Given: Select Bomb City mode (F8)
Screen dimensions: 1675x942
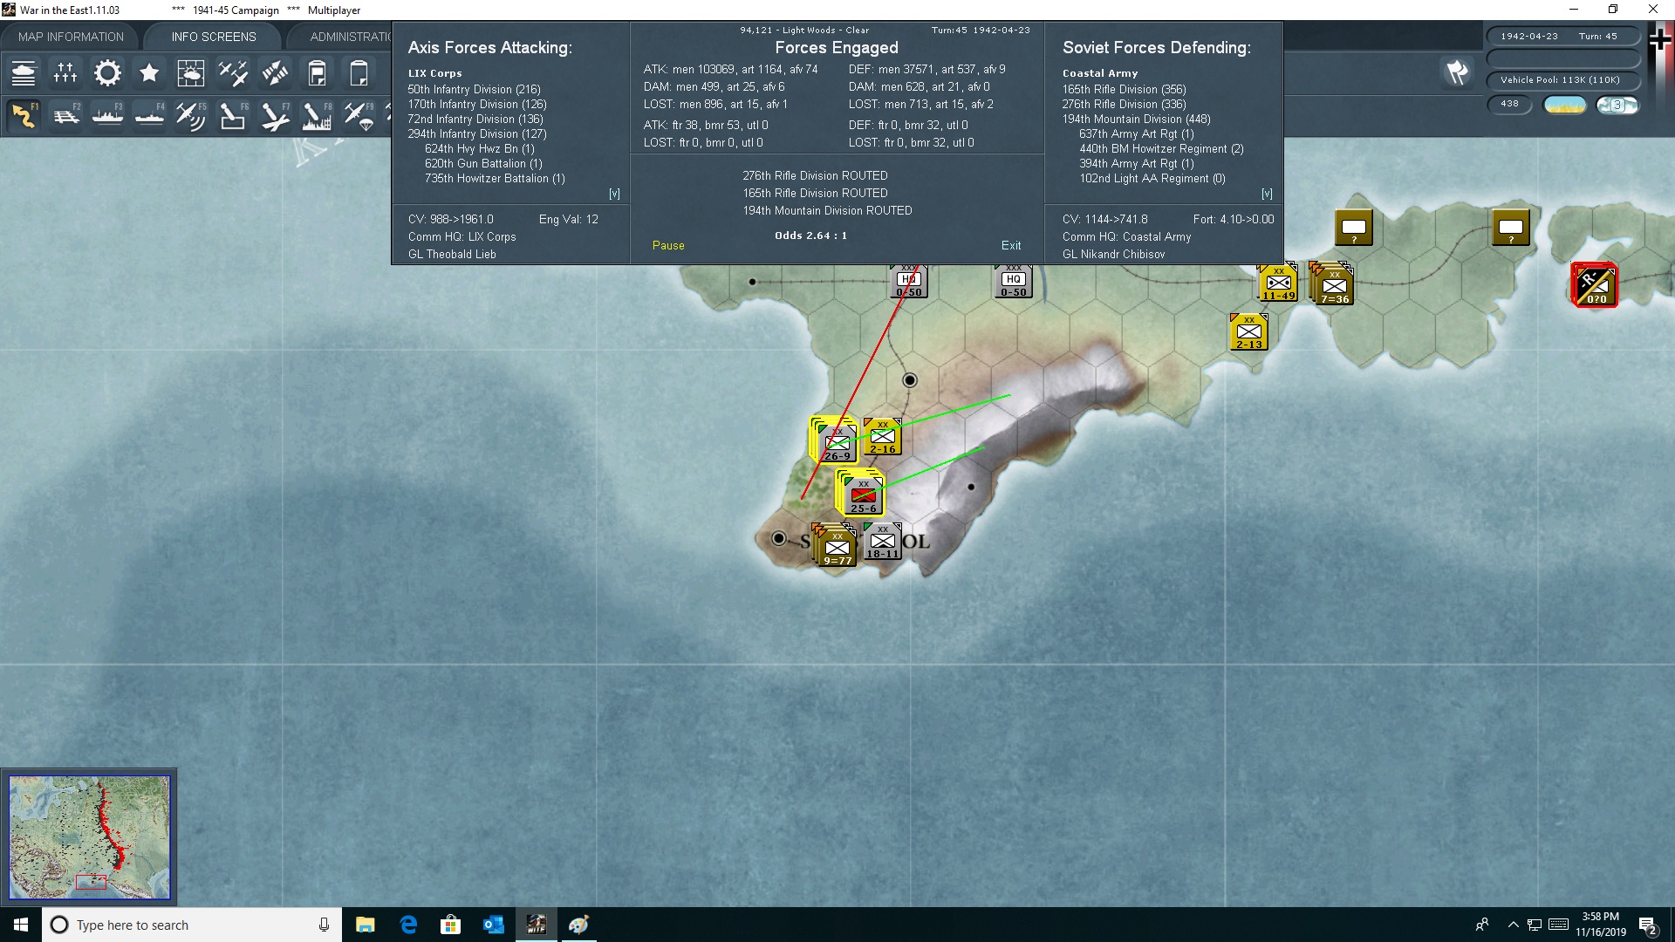Looking at the screenshot, I should tap(317, 116).
